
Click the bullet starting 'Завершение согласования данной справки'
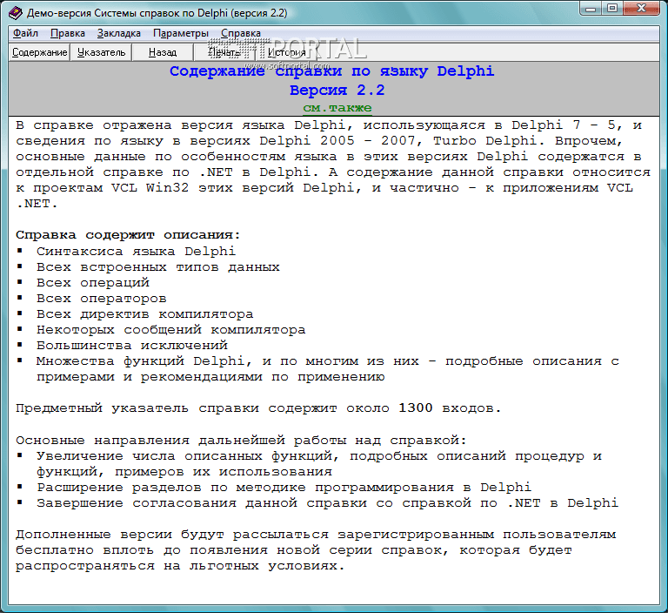click(327, 503)
